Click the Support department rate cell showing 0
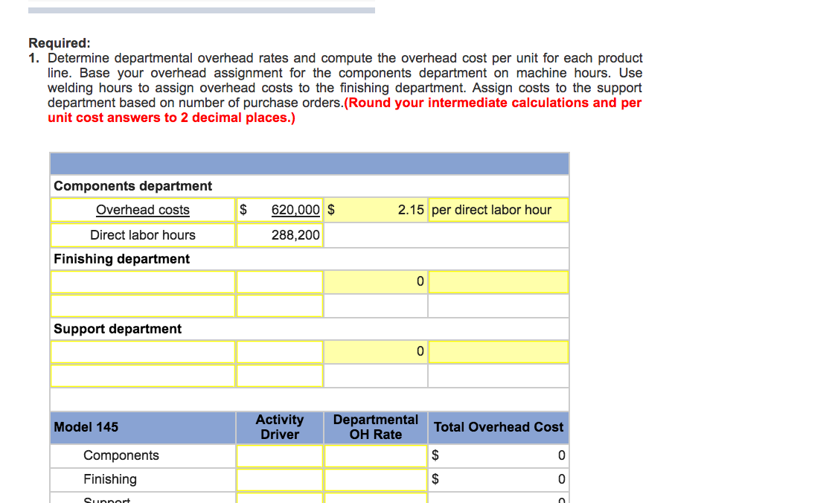The height and width of the screenshot is (503, 832). (x=376, y=352)
